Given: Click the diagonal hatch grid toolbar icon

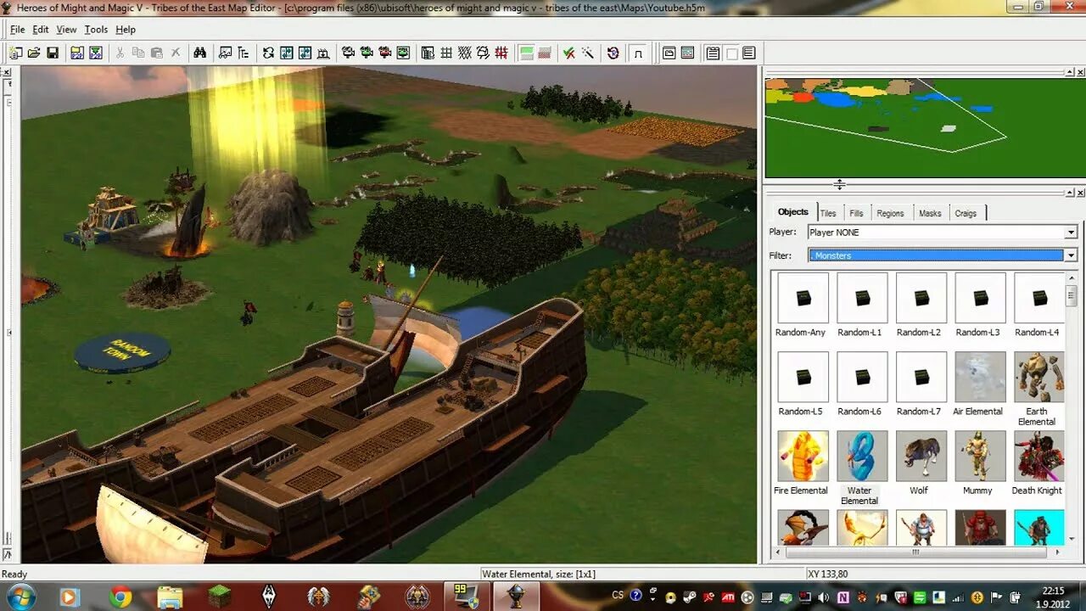Looking at the screenshot, I should point(464,53).
